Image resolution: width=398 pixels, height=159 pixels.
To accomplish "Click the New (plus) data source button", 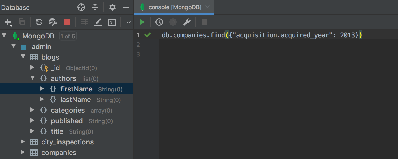I will (x=8, y=22).
